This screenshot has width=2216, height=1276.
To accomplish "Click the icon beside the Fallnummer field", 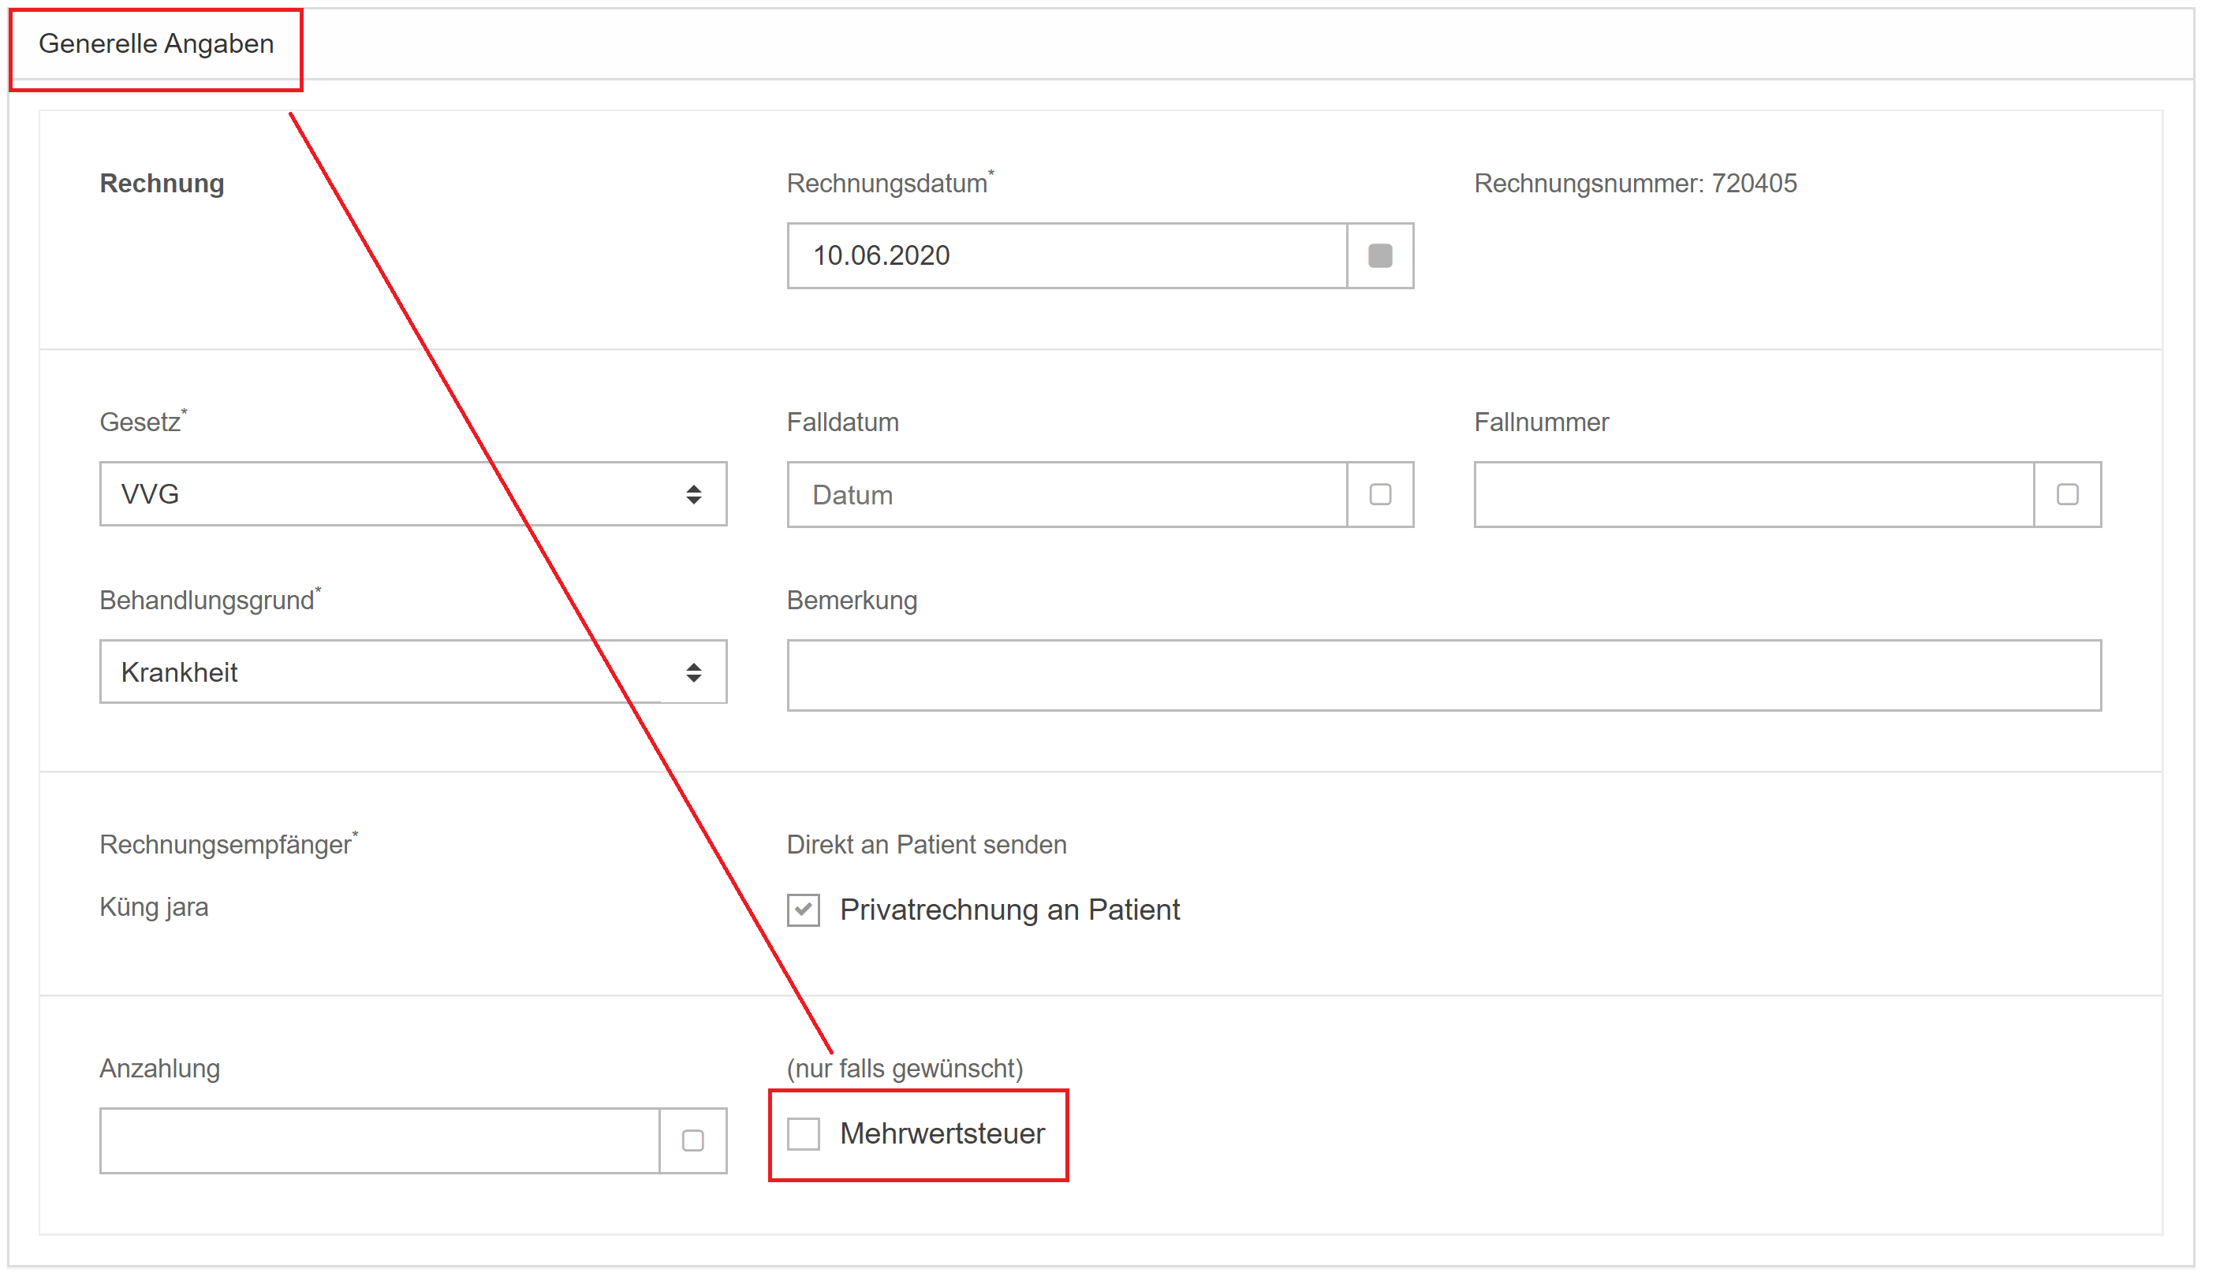I will pyautogui.click(x=2067, y=494).
